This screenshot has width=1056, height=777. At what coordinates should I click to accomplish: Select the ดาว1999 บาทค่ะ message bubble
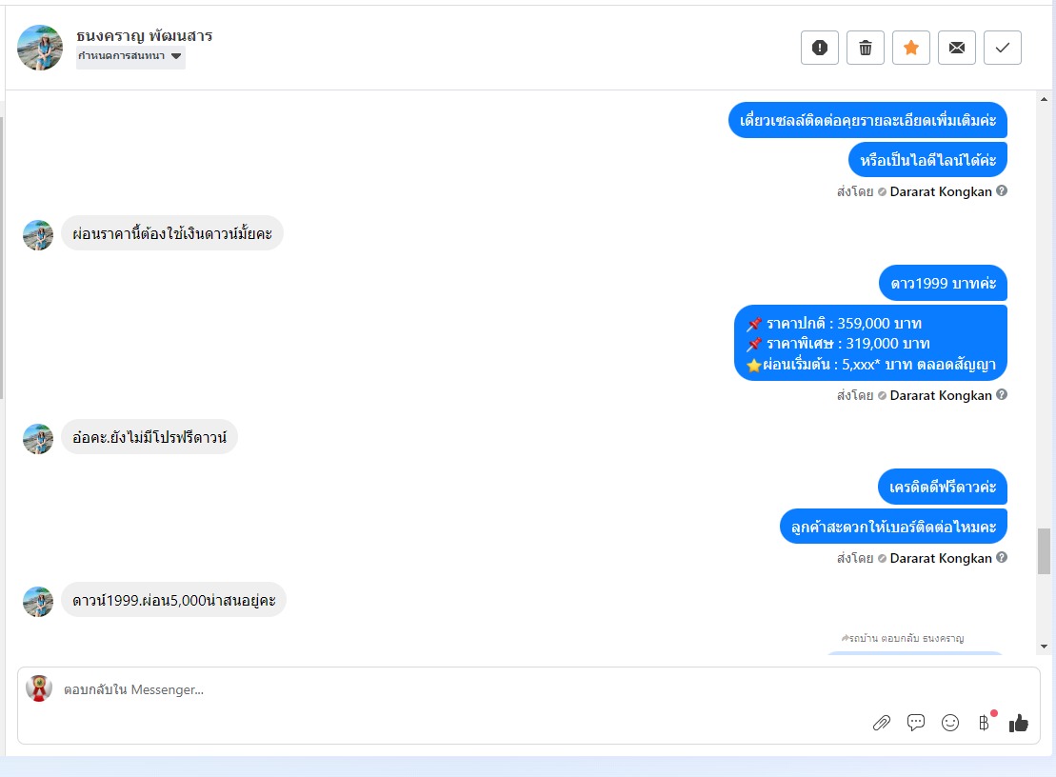click(943, 283)
